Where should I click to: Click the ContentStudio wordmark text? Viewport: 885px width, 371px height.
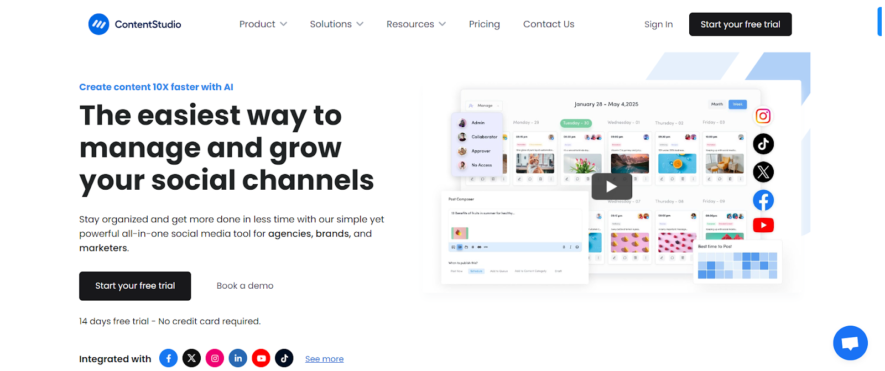click(x=148, y=24)
